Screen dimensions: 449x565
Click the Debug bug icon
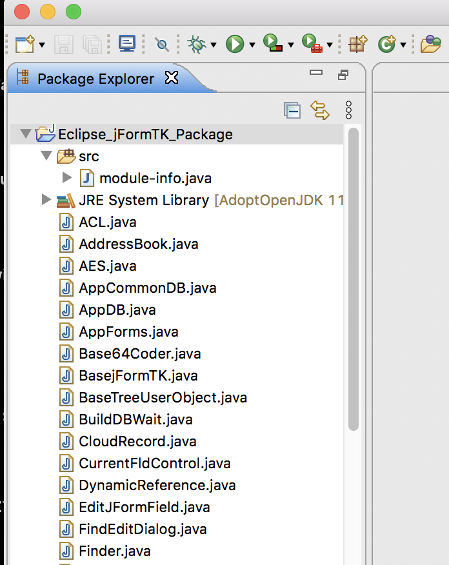pyautogui.click(x=195, y=44)
